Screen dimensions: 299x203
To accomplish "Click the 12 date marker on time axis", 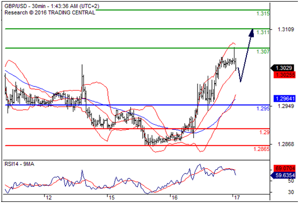I will (x=49, y=198).
